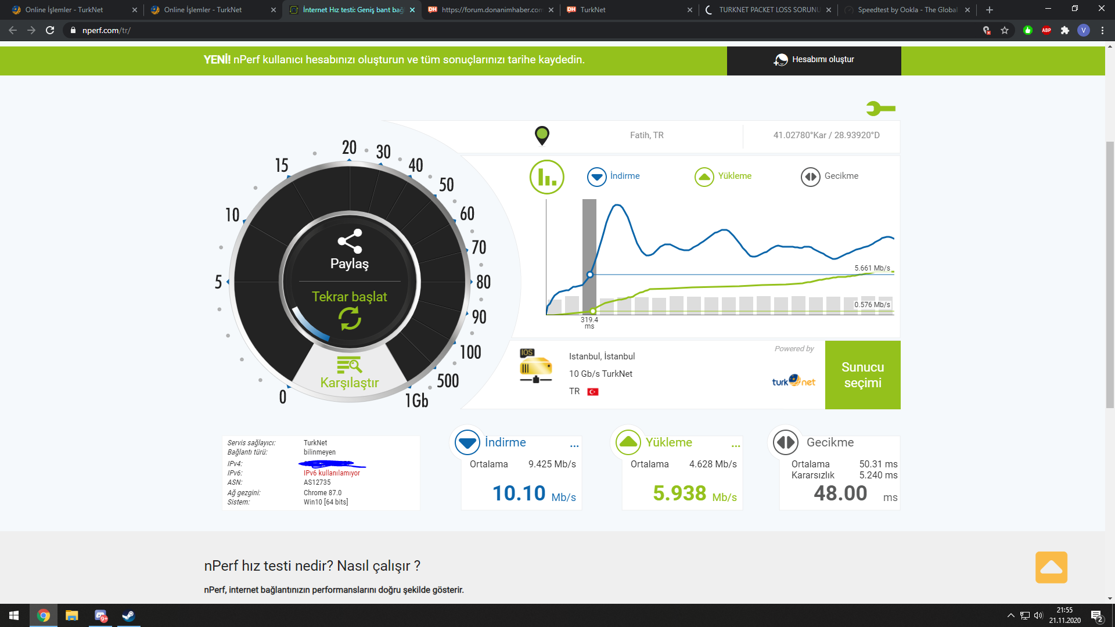
Task: Open Chrome three-dot menu
Action: [x=1102, y=30]
